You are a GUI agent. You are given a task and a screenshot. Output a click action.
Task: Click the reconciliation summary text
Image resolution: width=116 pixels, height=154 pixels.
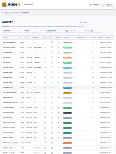pyautogui.click(x=44, y=26)
